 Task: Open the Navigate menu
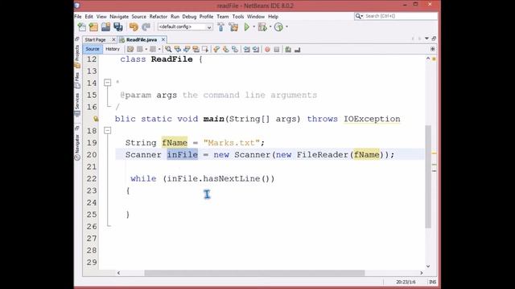[x=119, y=16]
